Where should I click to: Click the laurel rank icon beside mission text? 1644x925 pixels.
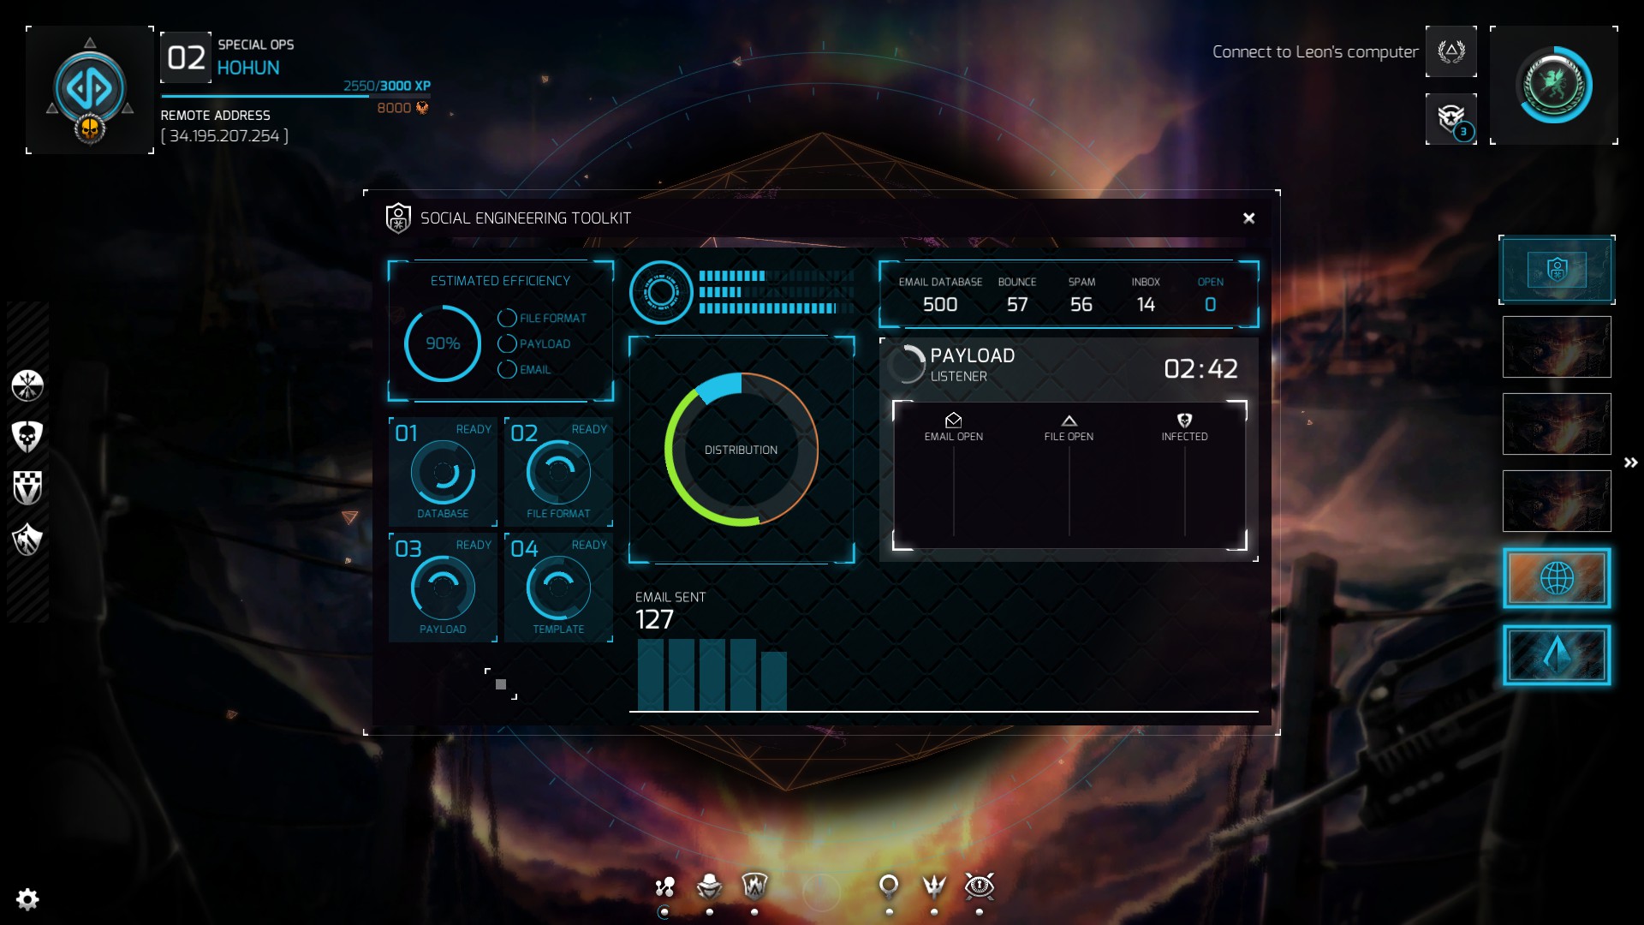(1451, 51)
